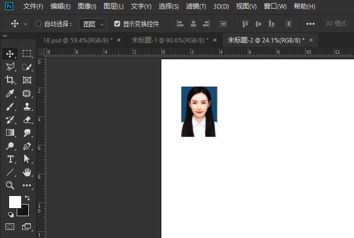
Task: Select the Quick Selection tool
Action: 27,67
